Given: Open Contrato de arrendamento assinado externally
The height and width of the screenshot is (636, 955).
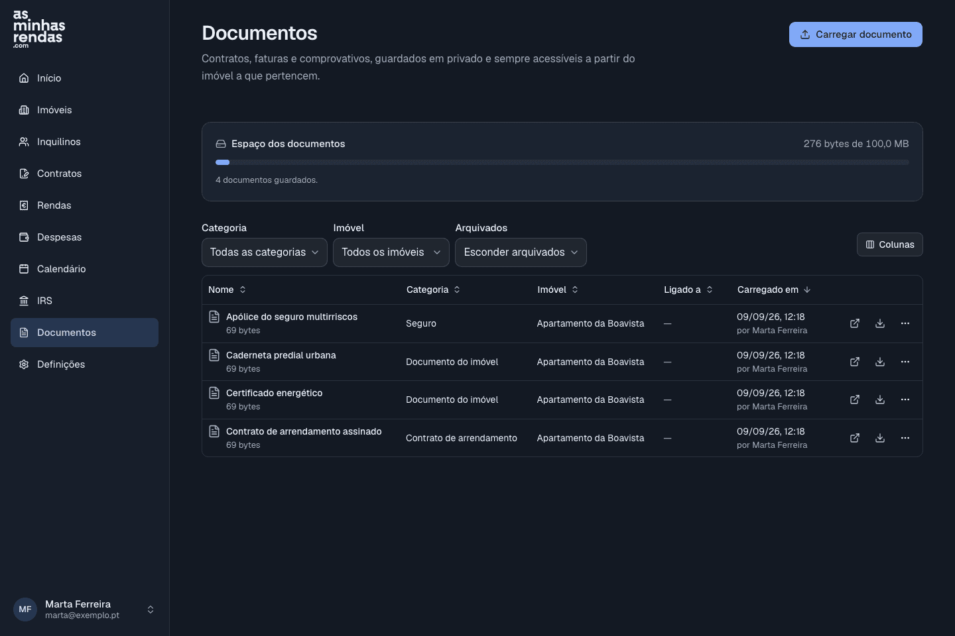Looking at the screenshot, I should click(855, 438).
